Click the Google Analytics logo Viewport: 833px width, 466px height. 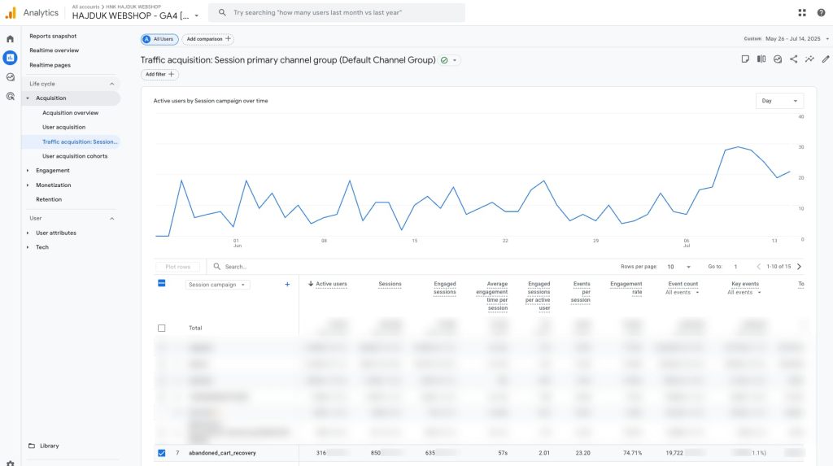[10, 13]
